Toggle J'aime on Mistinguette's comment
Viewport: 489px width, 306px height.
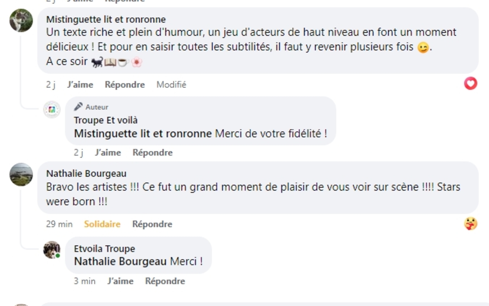(80, 85)
